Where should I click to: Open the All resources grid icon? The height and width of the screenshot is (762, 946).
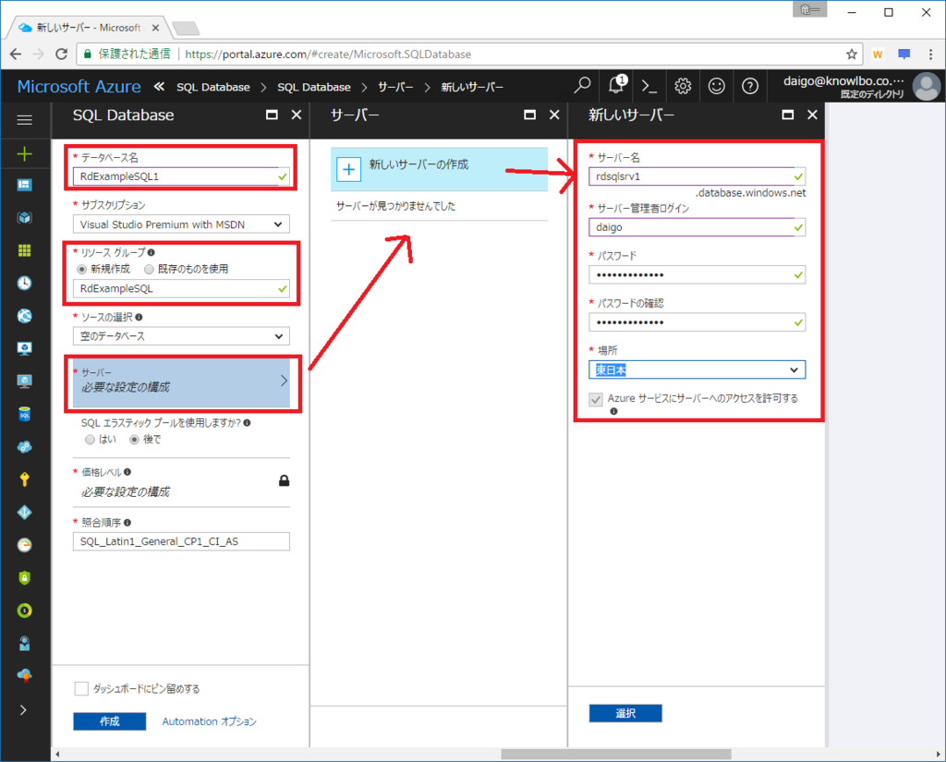point(25,250)
